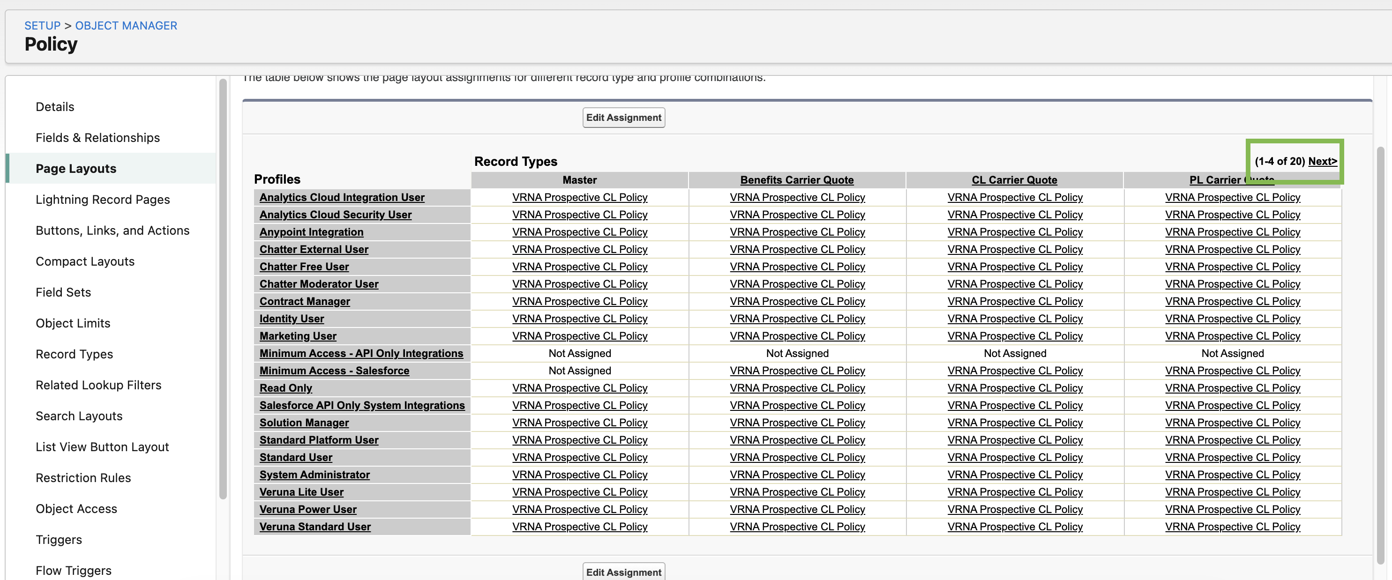Open the Contract Manager profile
The height and width of the screenshot is (580, 1392).
pyautogui.click(x=304, y=301)
